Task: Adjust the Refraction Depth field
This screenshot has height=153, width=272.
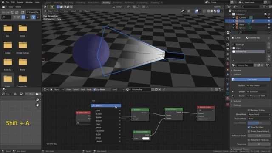Action: coord(259,136)
